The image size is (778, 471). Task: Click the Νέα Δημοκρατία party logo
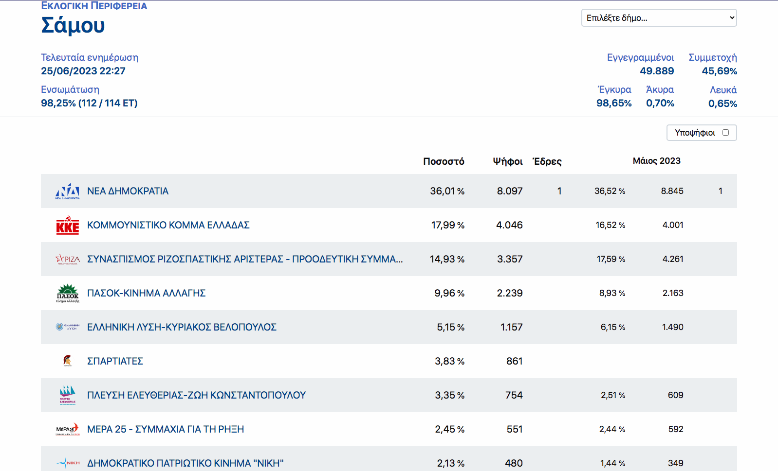tap(68, 191)
